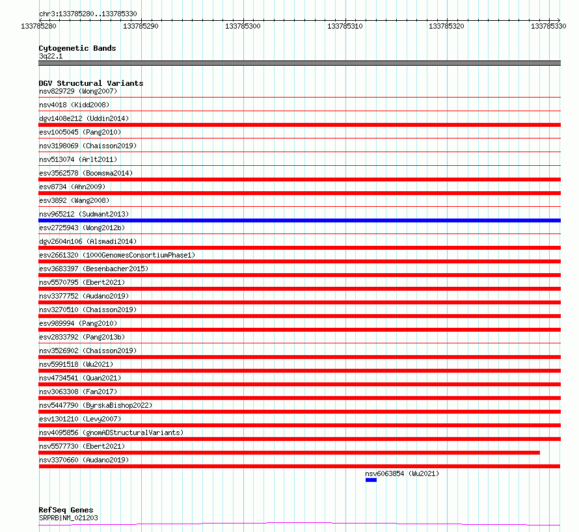
Task: Click the chr3:133785280..133785330 region label
Action: [88, 14]
